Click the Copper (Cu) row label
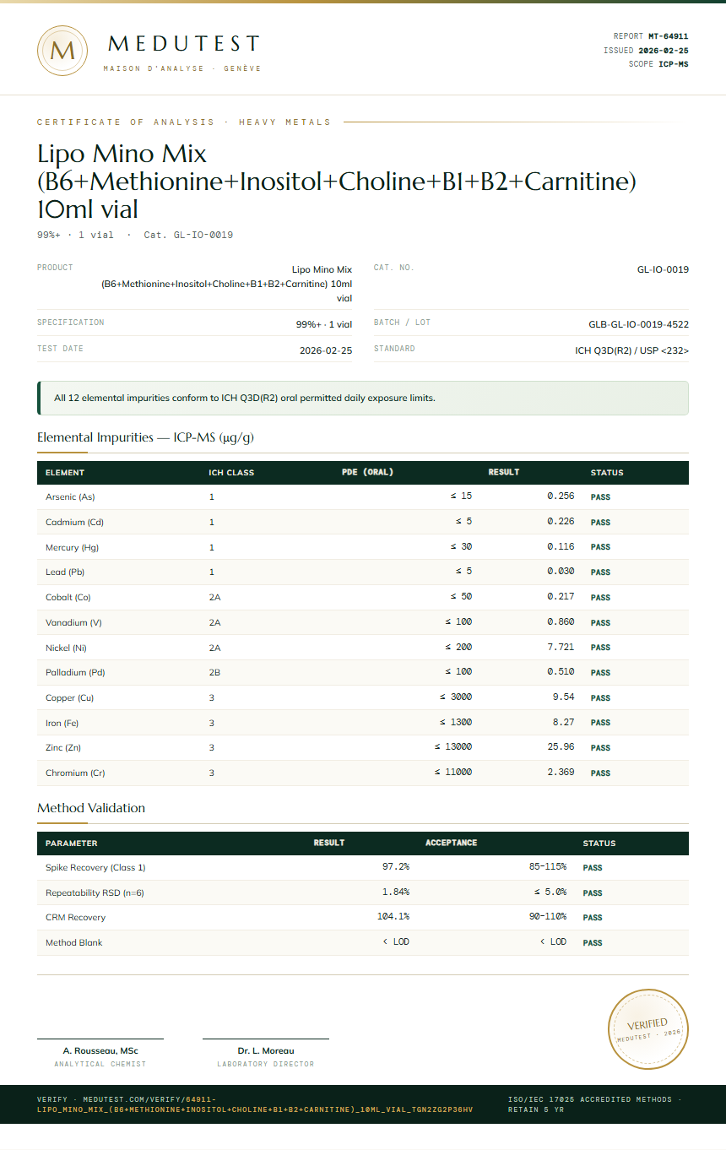726x1150 pixels. point(69,698)
